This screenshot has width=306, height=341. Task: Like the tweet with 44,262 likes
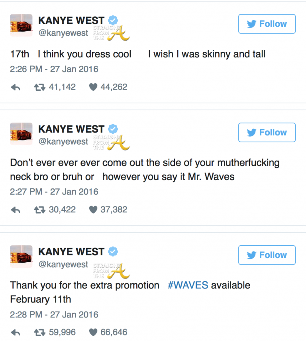click(93, 87)
